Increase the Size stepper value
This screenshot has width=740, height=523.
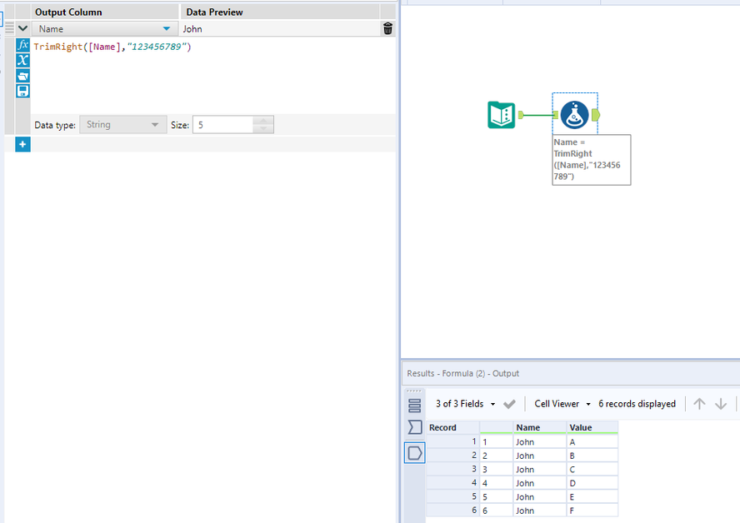(x=262, y=120)
